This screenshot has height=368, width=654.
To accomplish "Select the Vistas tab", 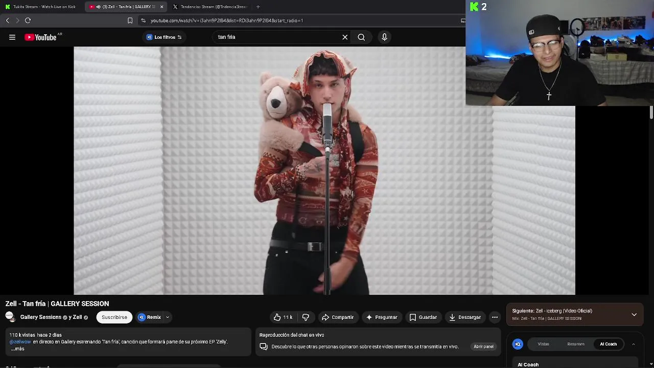I will 543,344.
